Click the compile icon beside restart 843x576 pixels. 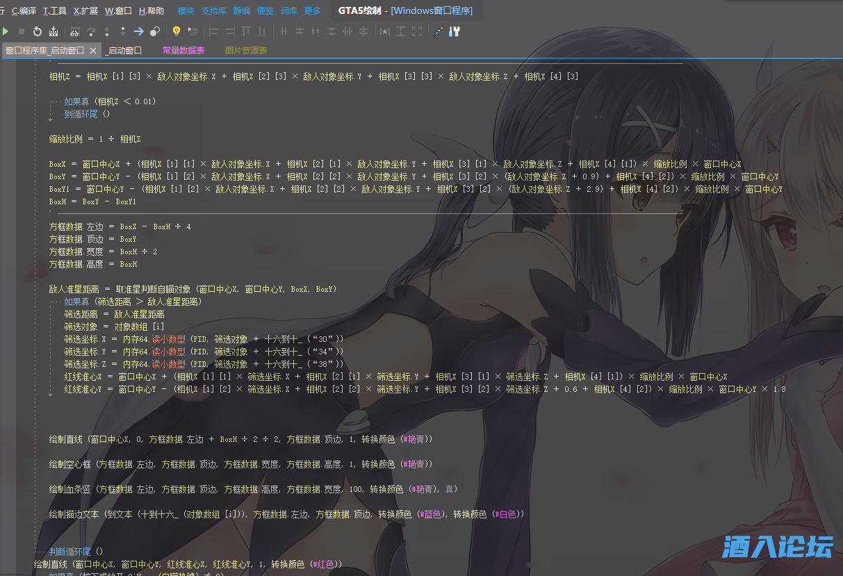coord(54,31)
